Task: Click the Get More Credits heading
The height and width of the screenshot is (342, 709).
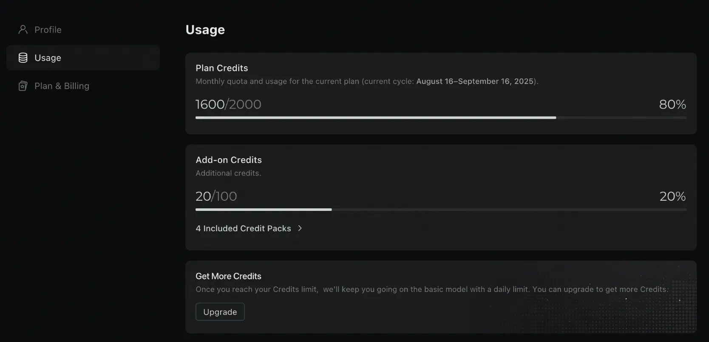Action: [228, 276]
